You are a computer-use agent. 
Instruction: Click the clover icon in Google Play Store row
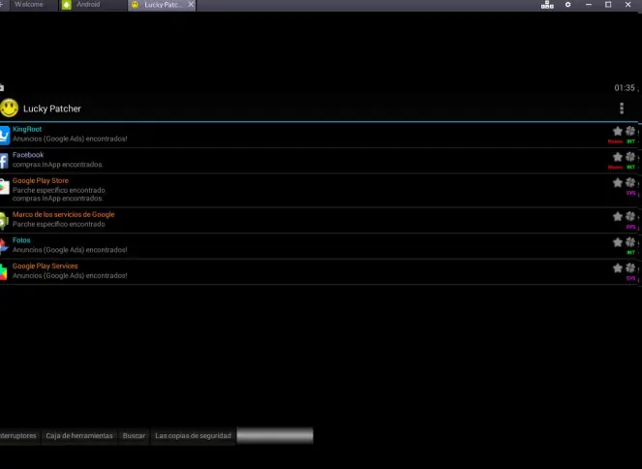[x=630, y=183]
